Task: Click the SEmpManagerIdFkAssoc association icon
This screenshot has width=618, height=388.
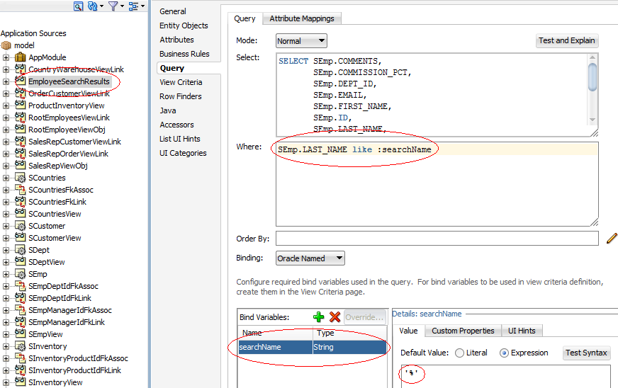Action: (x=20, y=310)
